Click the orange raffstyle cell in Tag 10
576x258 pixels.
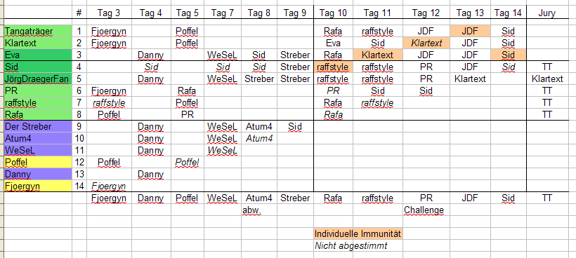point(333,67)
